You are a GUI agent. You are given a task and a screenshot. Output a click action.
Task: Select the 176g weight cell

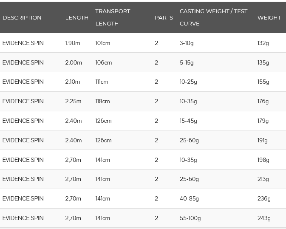pos(263,101)
